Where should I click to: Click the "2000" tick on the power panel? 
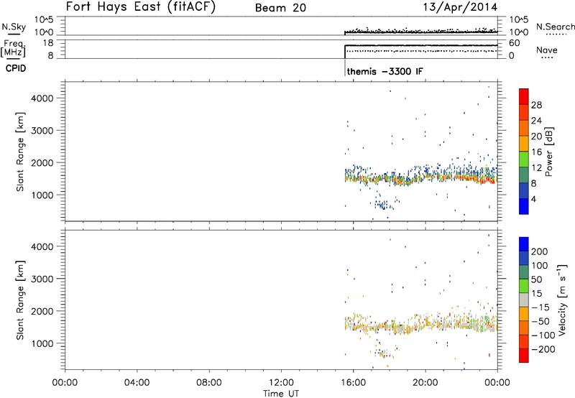pyautogui.click(x=42, y=162)
